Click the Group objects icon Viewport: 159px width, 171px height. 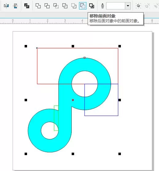pyautogui.click(x=138, y=6)
